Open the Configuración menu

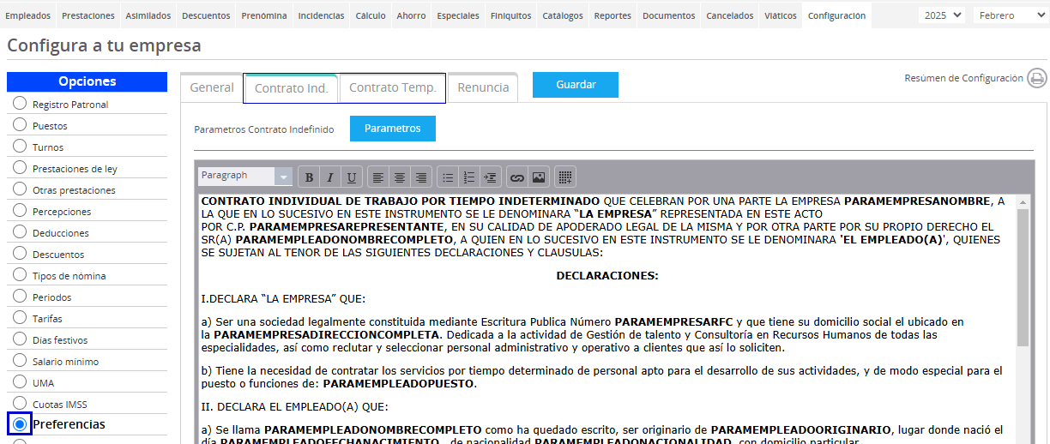tap(836, 15)
